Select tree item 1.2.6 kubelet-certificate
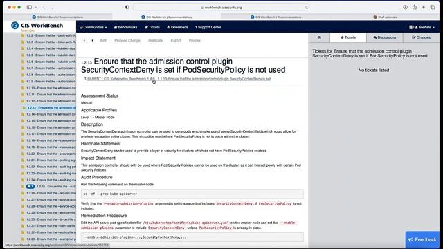 pyautogui.click(x=51, y=62)
